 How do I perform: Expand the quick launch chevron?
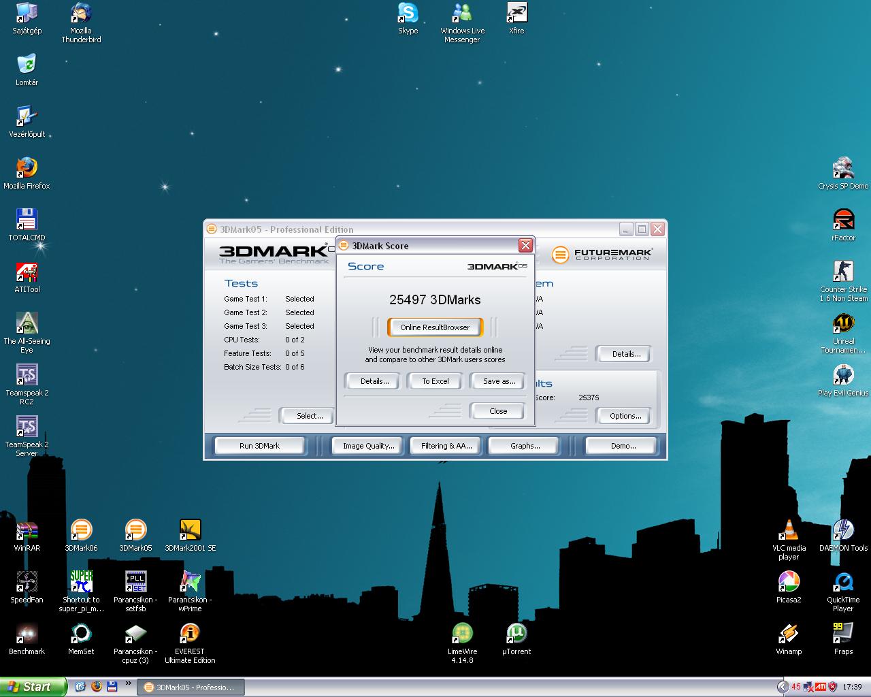coord(128,683)
